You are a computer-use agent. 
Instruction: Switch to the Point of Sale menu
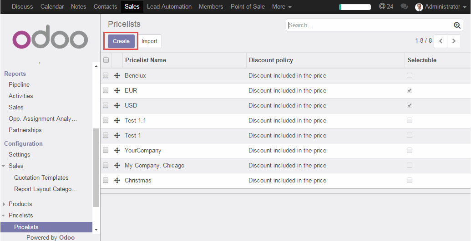click(248, 7)
